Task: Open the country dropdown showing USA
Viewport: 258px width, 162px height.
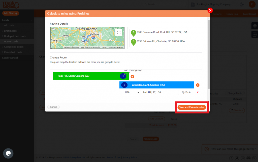Action: coord(132,92)
